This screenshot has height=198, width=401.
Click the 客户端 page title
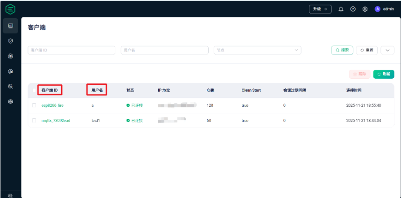[36, 27]
